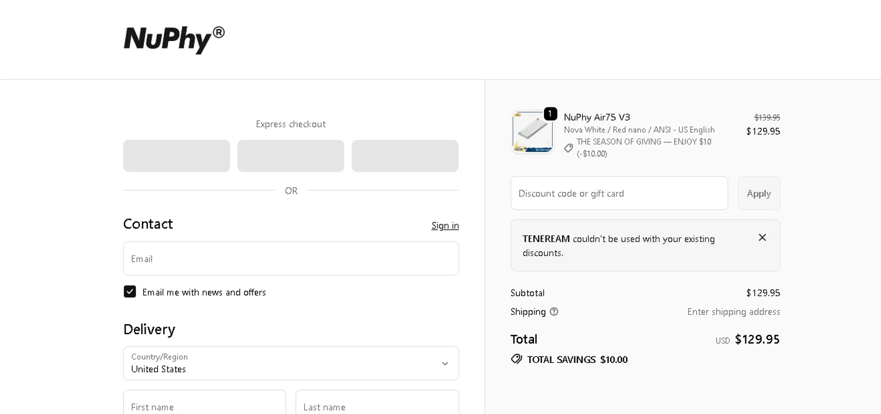Click the Sign in link
881x414 pixels.
pyautogui.click(x=445, y=225)
